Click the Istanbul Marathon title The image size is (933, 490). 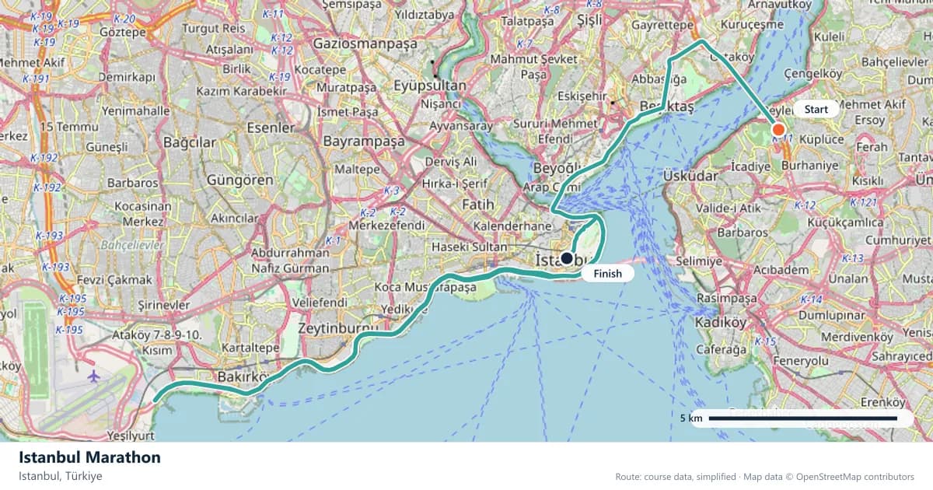(89, 457)
